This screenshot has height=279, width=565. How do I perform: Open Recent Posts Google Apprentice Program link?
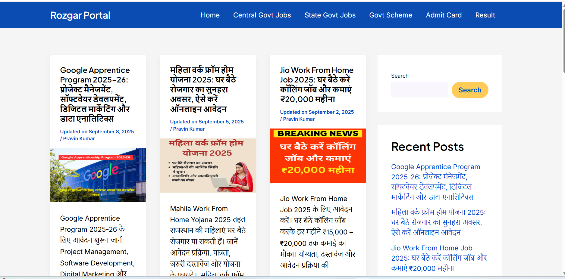point(436,182)
